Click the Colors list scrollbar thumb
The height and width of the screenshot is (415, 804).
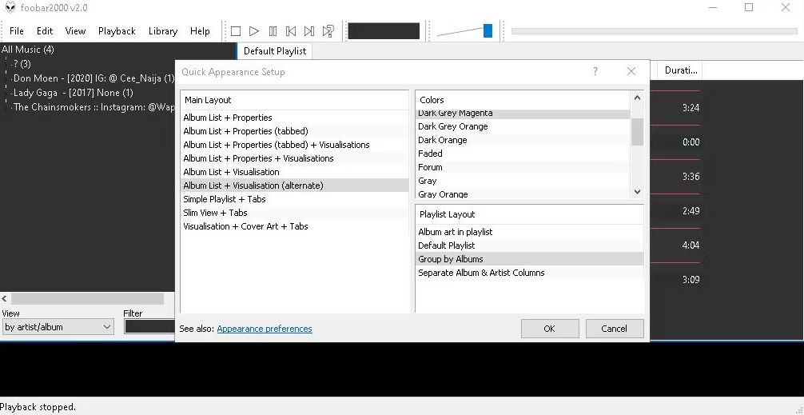pos(637,132)
